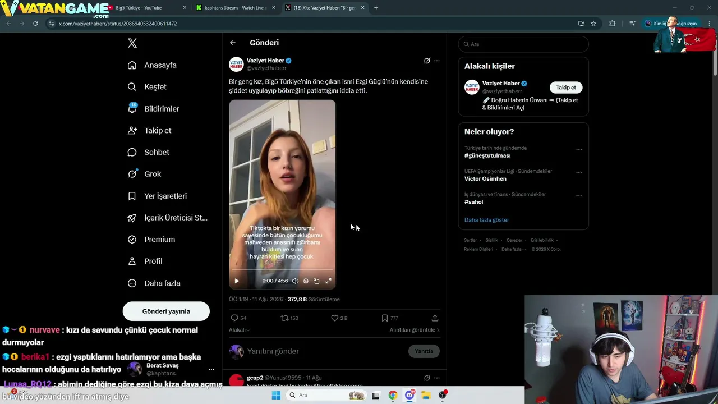
Task: Click the Grok icon on gcap2's reply
Action: click(427, 378)
